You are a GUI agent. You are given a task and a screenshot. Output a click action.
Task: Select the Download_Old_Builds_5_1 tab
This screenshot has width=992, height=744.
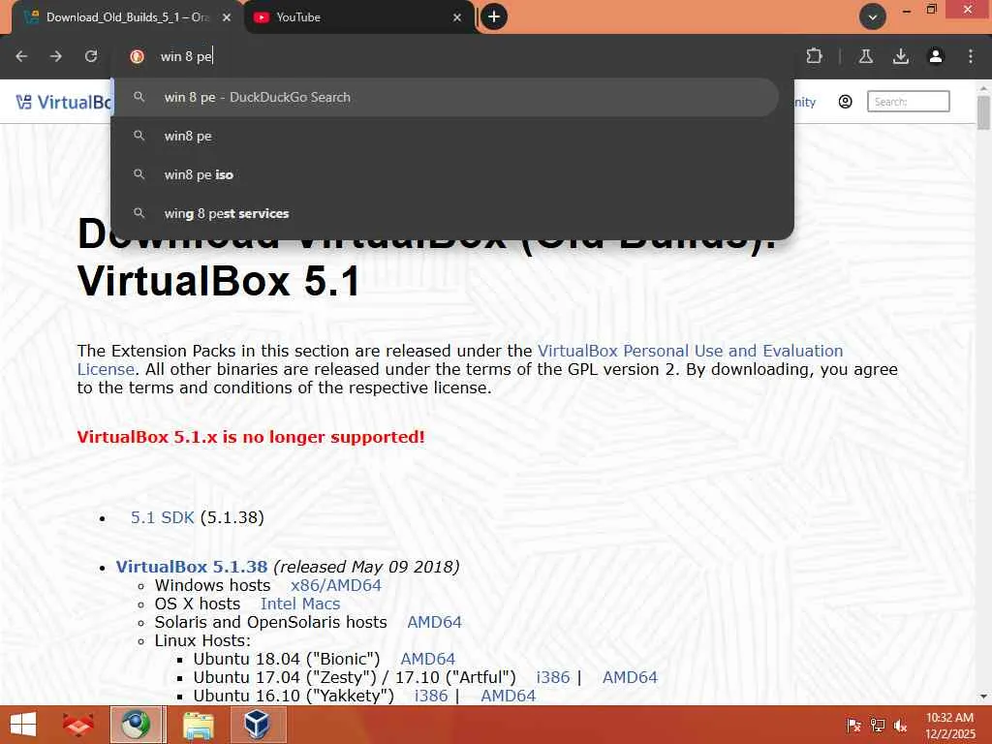tap(127, 17)
